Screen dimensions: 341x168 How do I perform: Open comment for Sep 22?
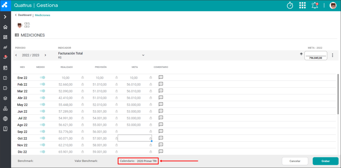[x=161, y=131]
